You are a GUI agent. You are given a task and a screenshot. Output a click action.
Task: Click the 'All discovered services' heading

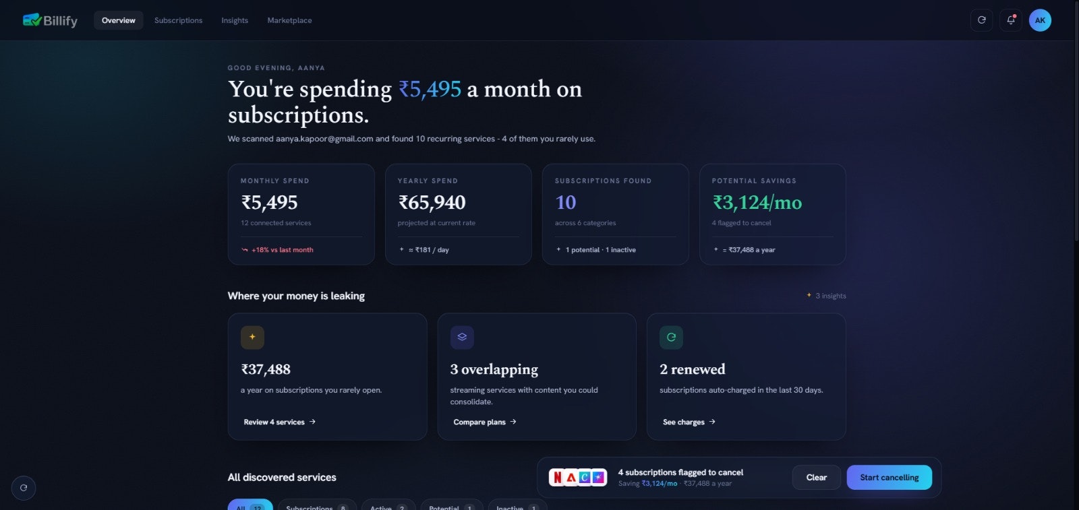point(282,477)
